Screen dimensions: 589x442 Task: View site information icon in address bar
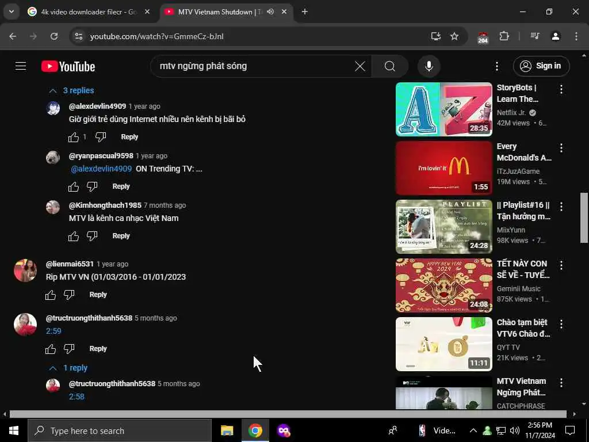tap(78, 36)
